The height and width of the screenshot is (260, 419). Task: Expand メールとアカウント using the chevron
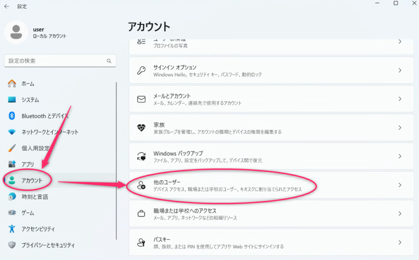pyautogui.click(x=400, y=99)
